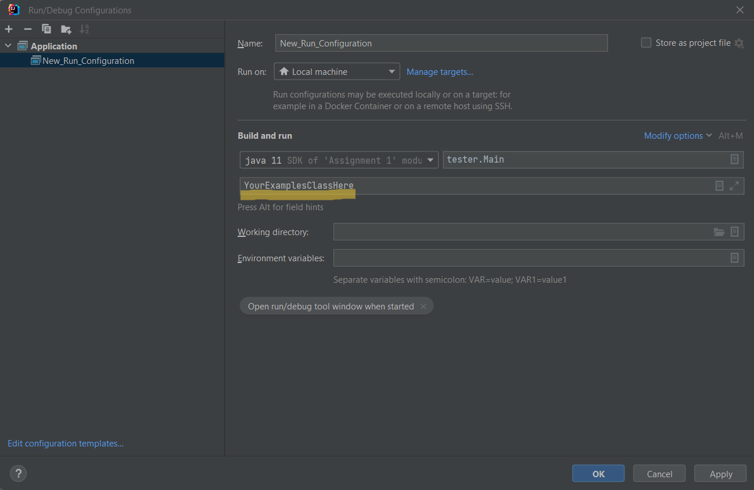
Task: Remove the Open run/debug tool window option chip
Action: pos(423,307)
